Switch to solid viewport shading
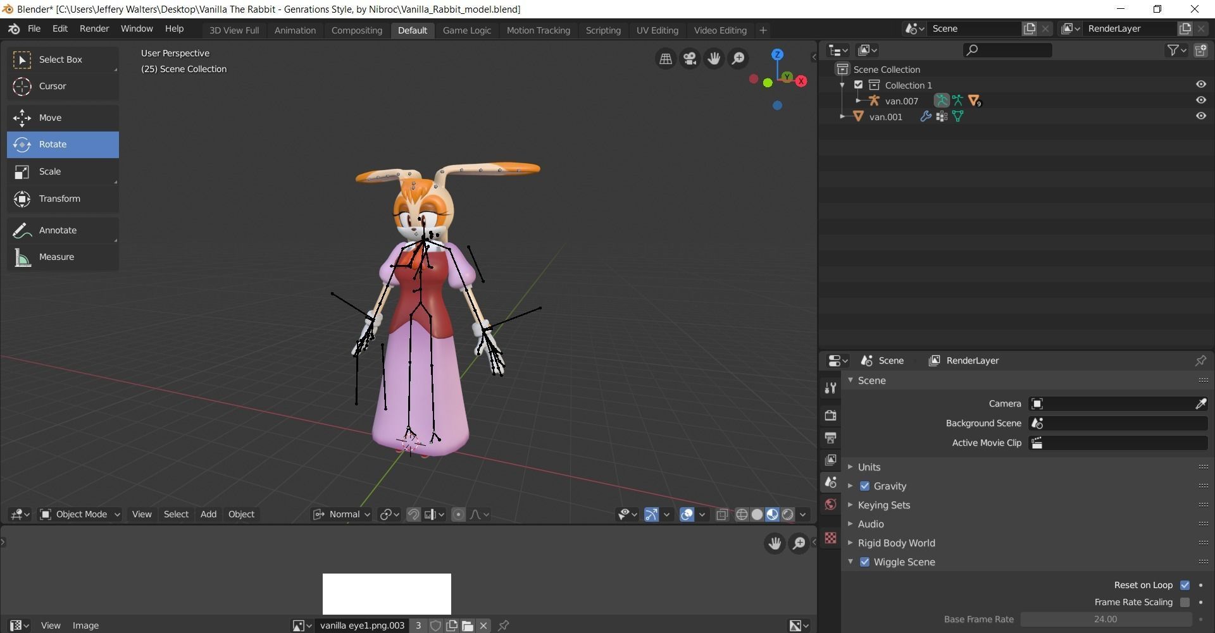The height and width of the screenshot is (633, 1215). 757,515
